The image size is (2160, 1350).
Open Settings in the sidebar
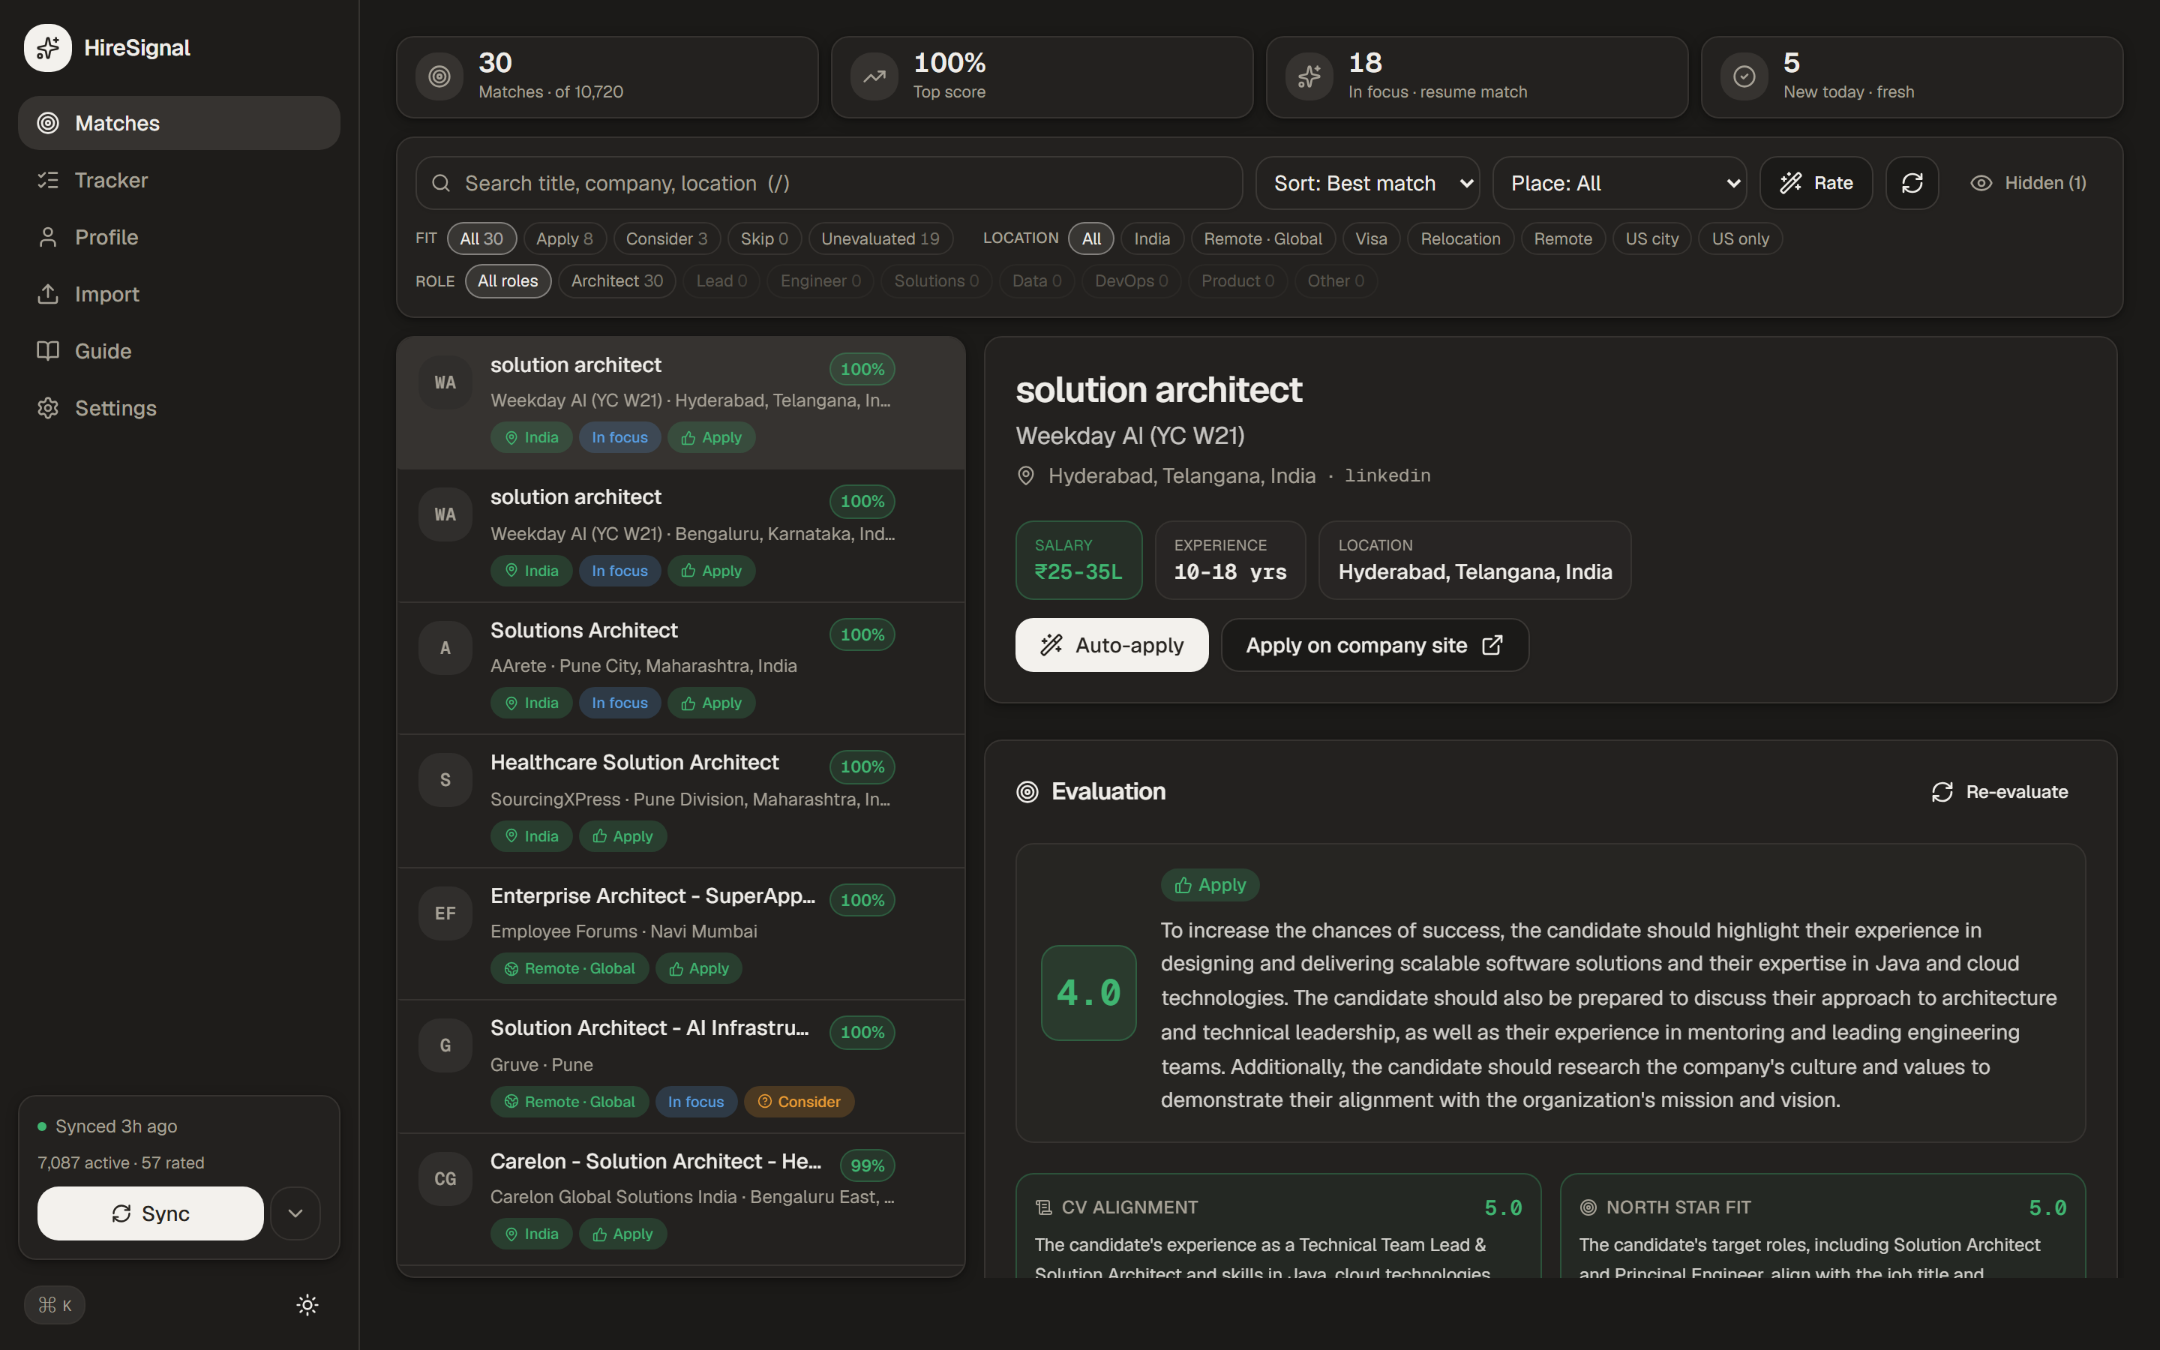[178, 408]
